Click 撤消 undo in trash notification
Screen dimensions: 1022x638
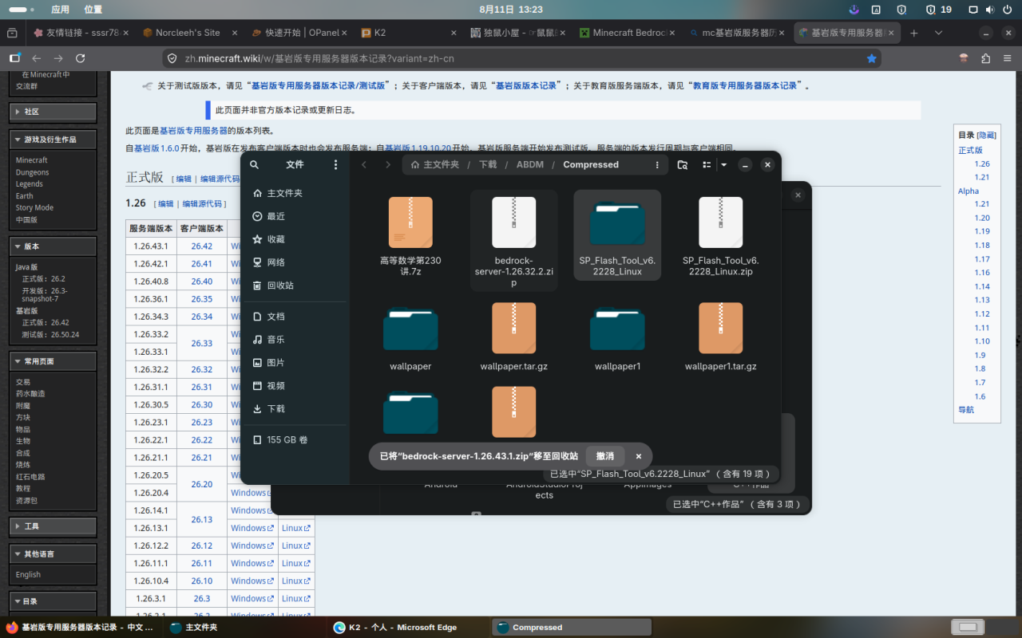pos(605,456)
